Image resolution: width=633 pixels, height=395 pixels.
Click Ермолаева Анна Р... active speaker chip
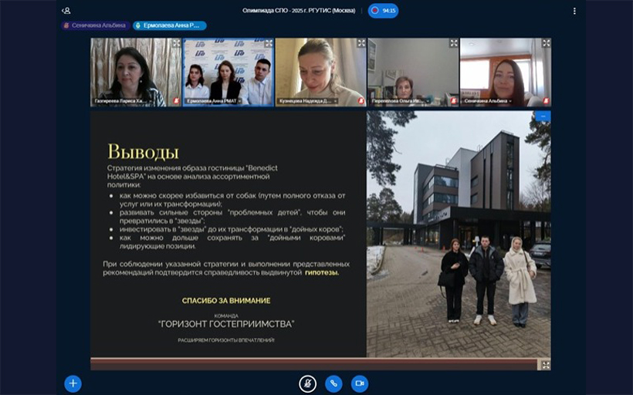170,25
